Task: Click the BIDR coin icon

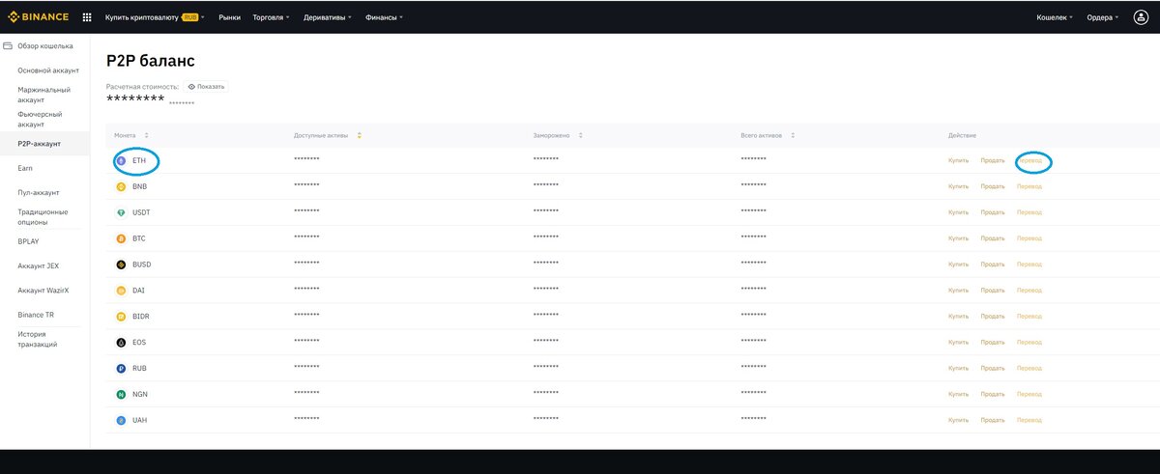Action: (122, 317)
